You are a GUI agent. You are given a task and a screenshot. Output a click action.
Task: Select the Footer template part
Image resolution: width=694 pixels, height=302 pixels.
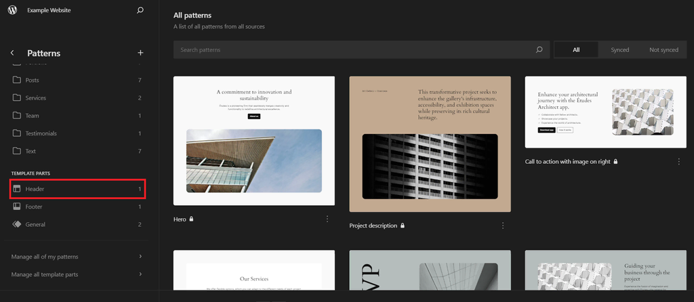77,207
